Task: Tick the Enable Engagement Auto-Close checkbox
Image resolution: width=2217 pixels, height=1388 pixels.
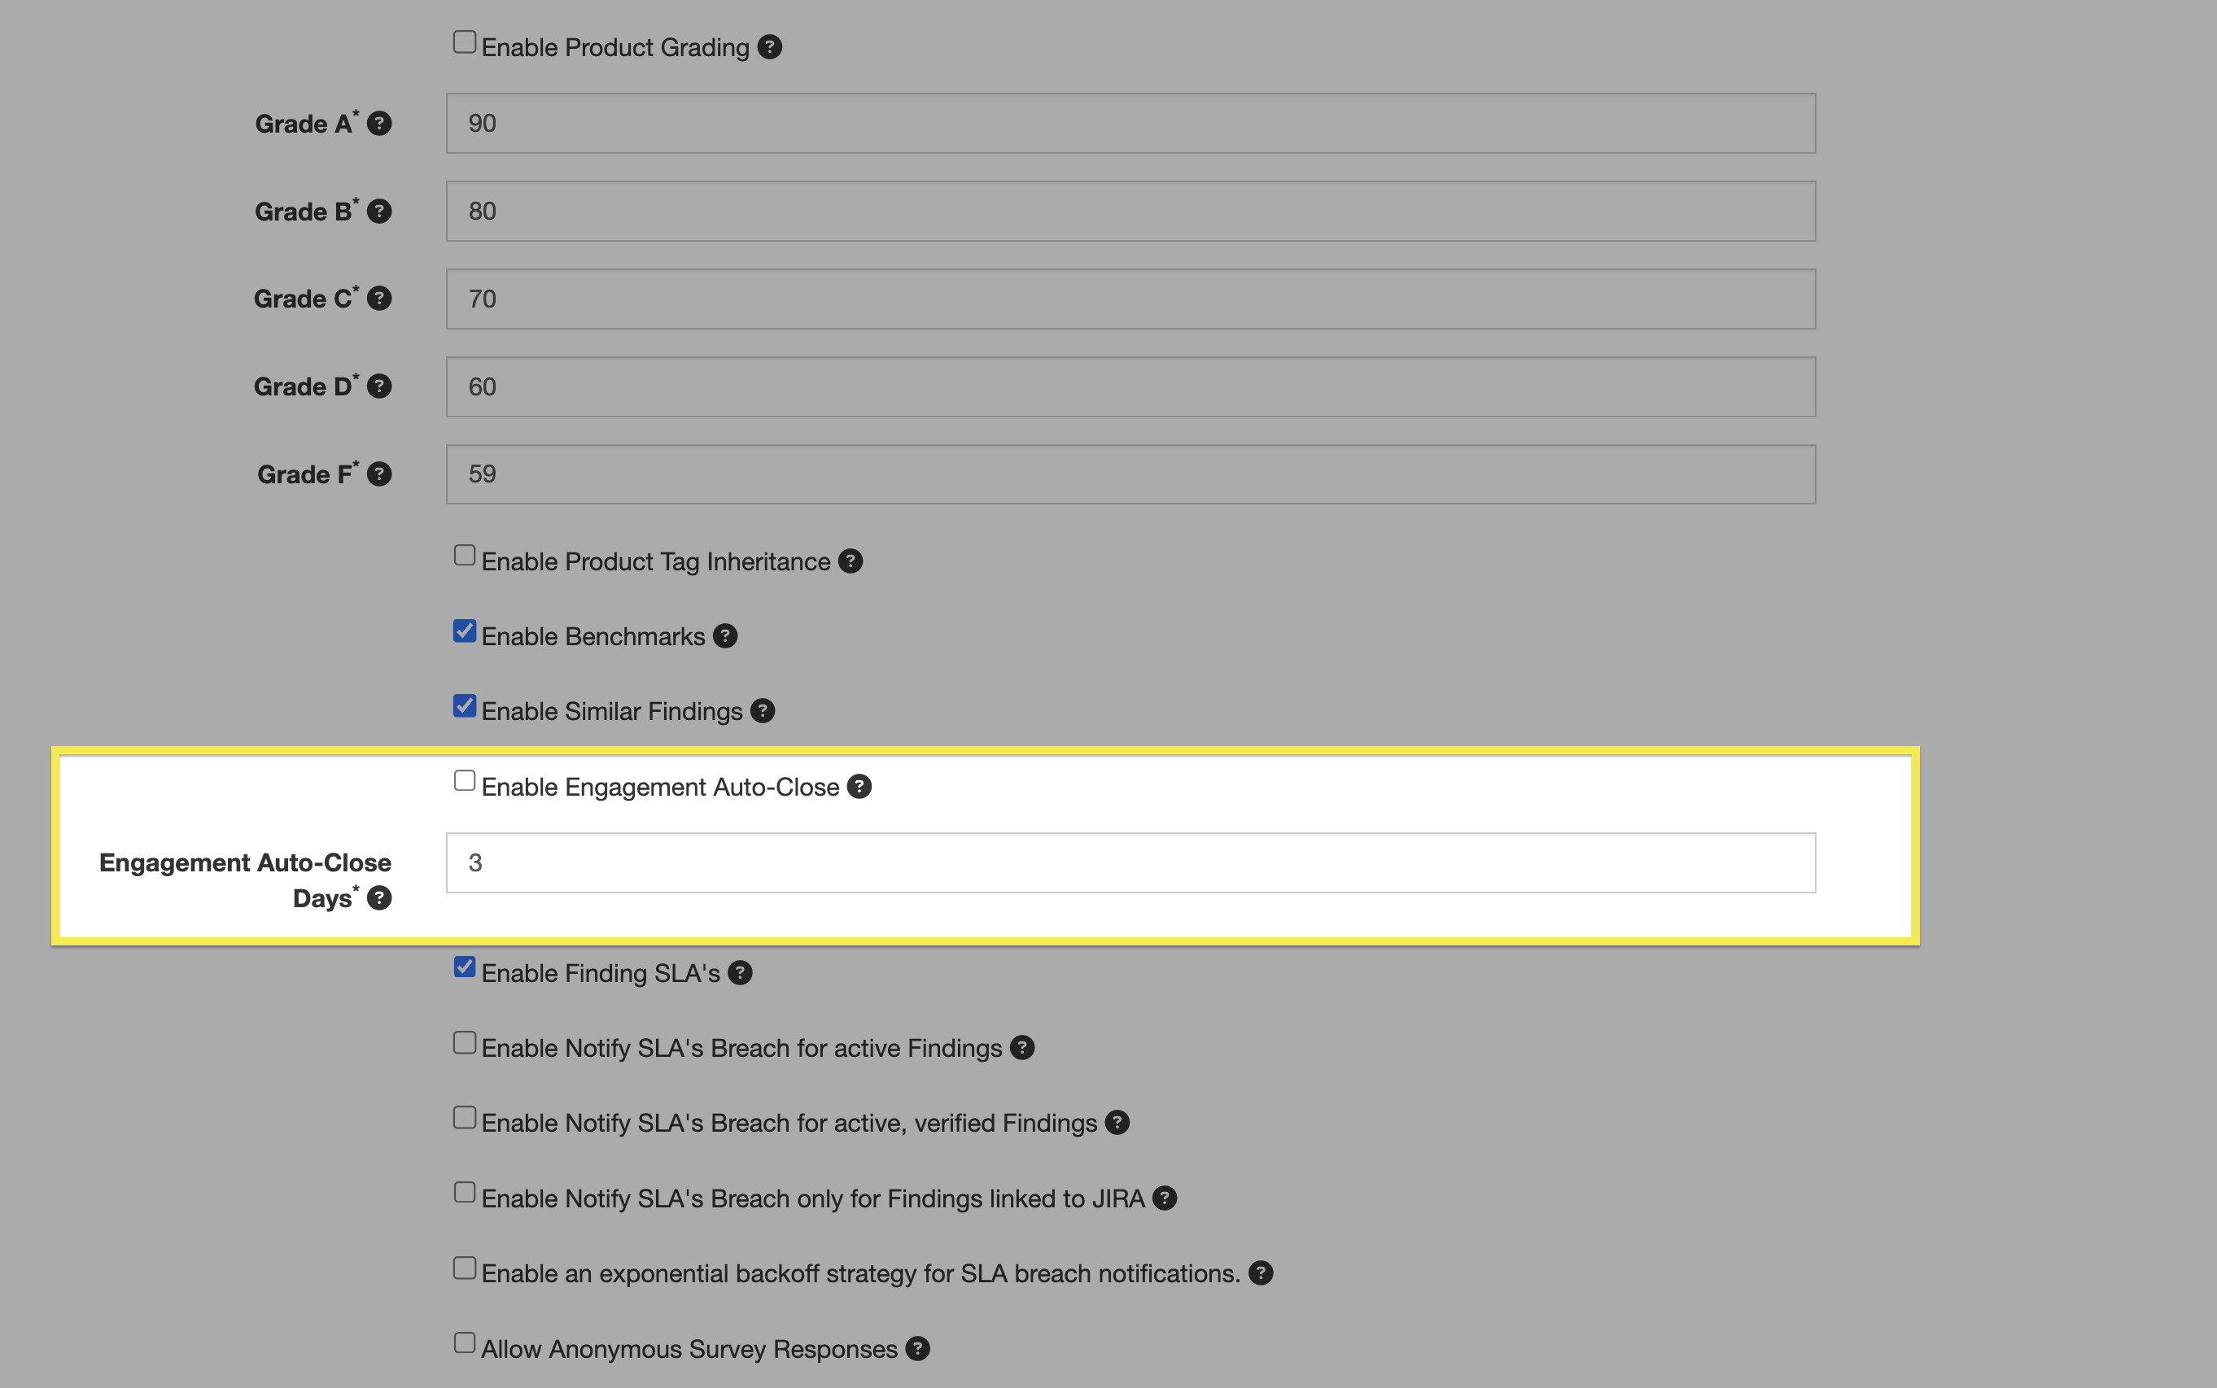Action: (465, 781)
